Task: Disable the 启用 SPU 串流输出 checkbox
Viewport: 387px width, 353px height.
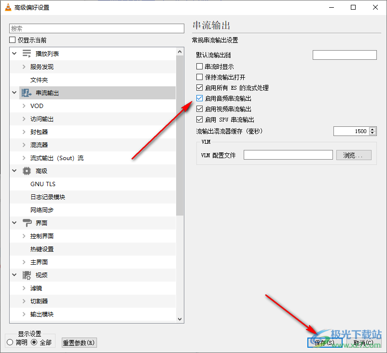Action: pyautogui.click(x=200, y=120)
